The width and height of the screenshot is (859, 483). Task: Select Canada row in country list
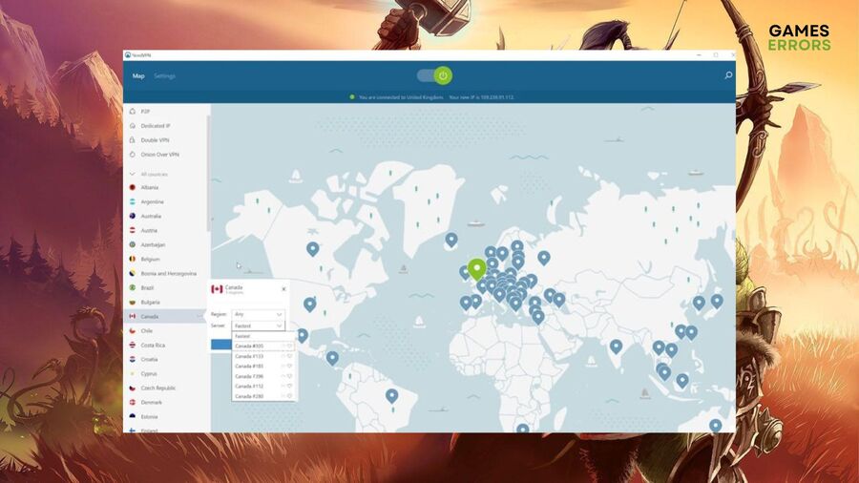pyautogui.click(x=166, y=316)
